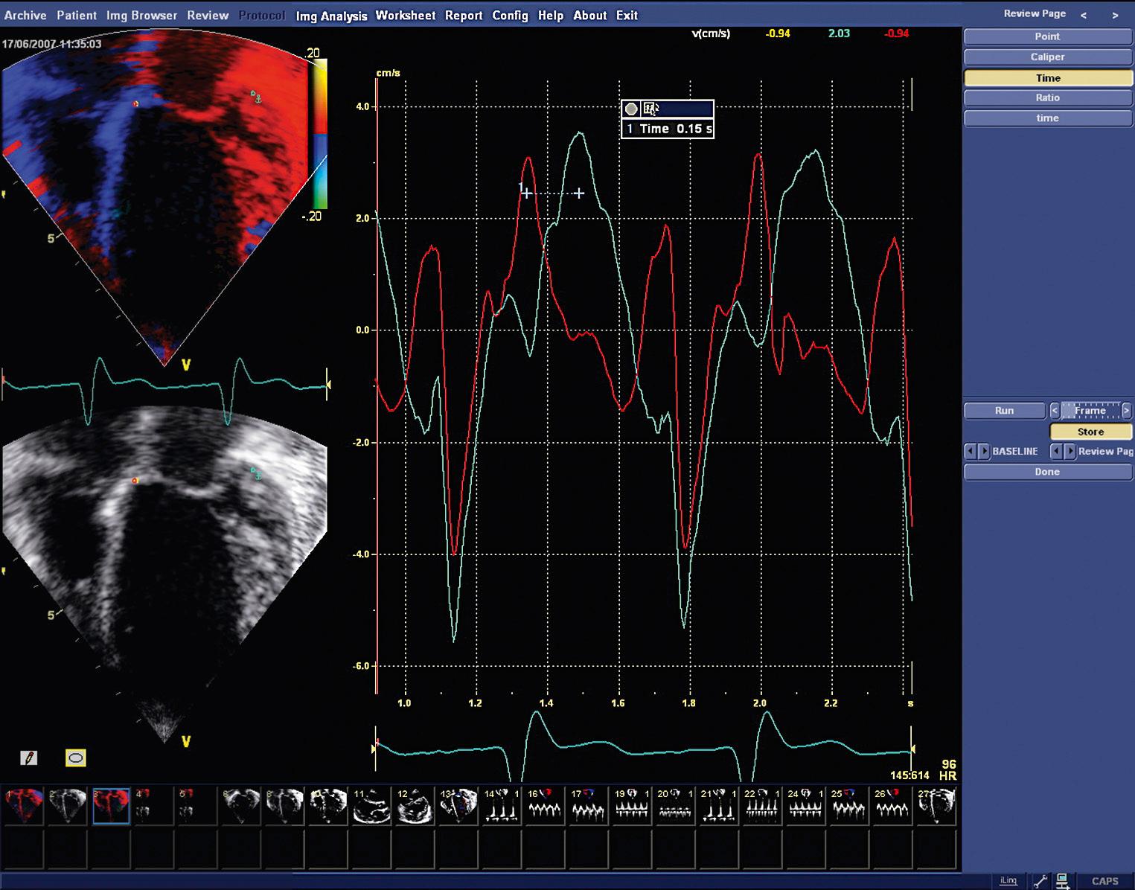This screenshot has height=890, width=1135.
Task: Click the Frame slider track
Action: point(1090,411)
